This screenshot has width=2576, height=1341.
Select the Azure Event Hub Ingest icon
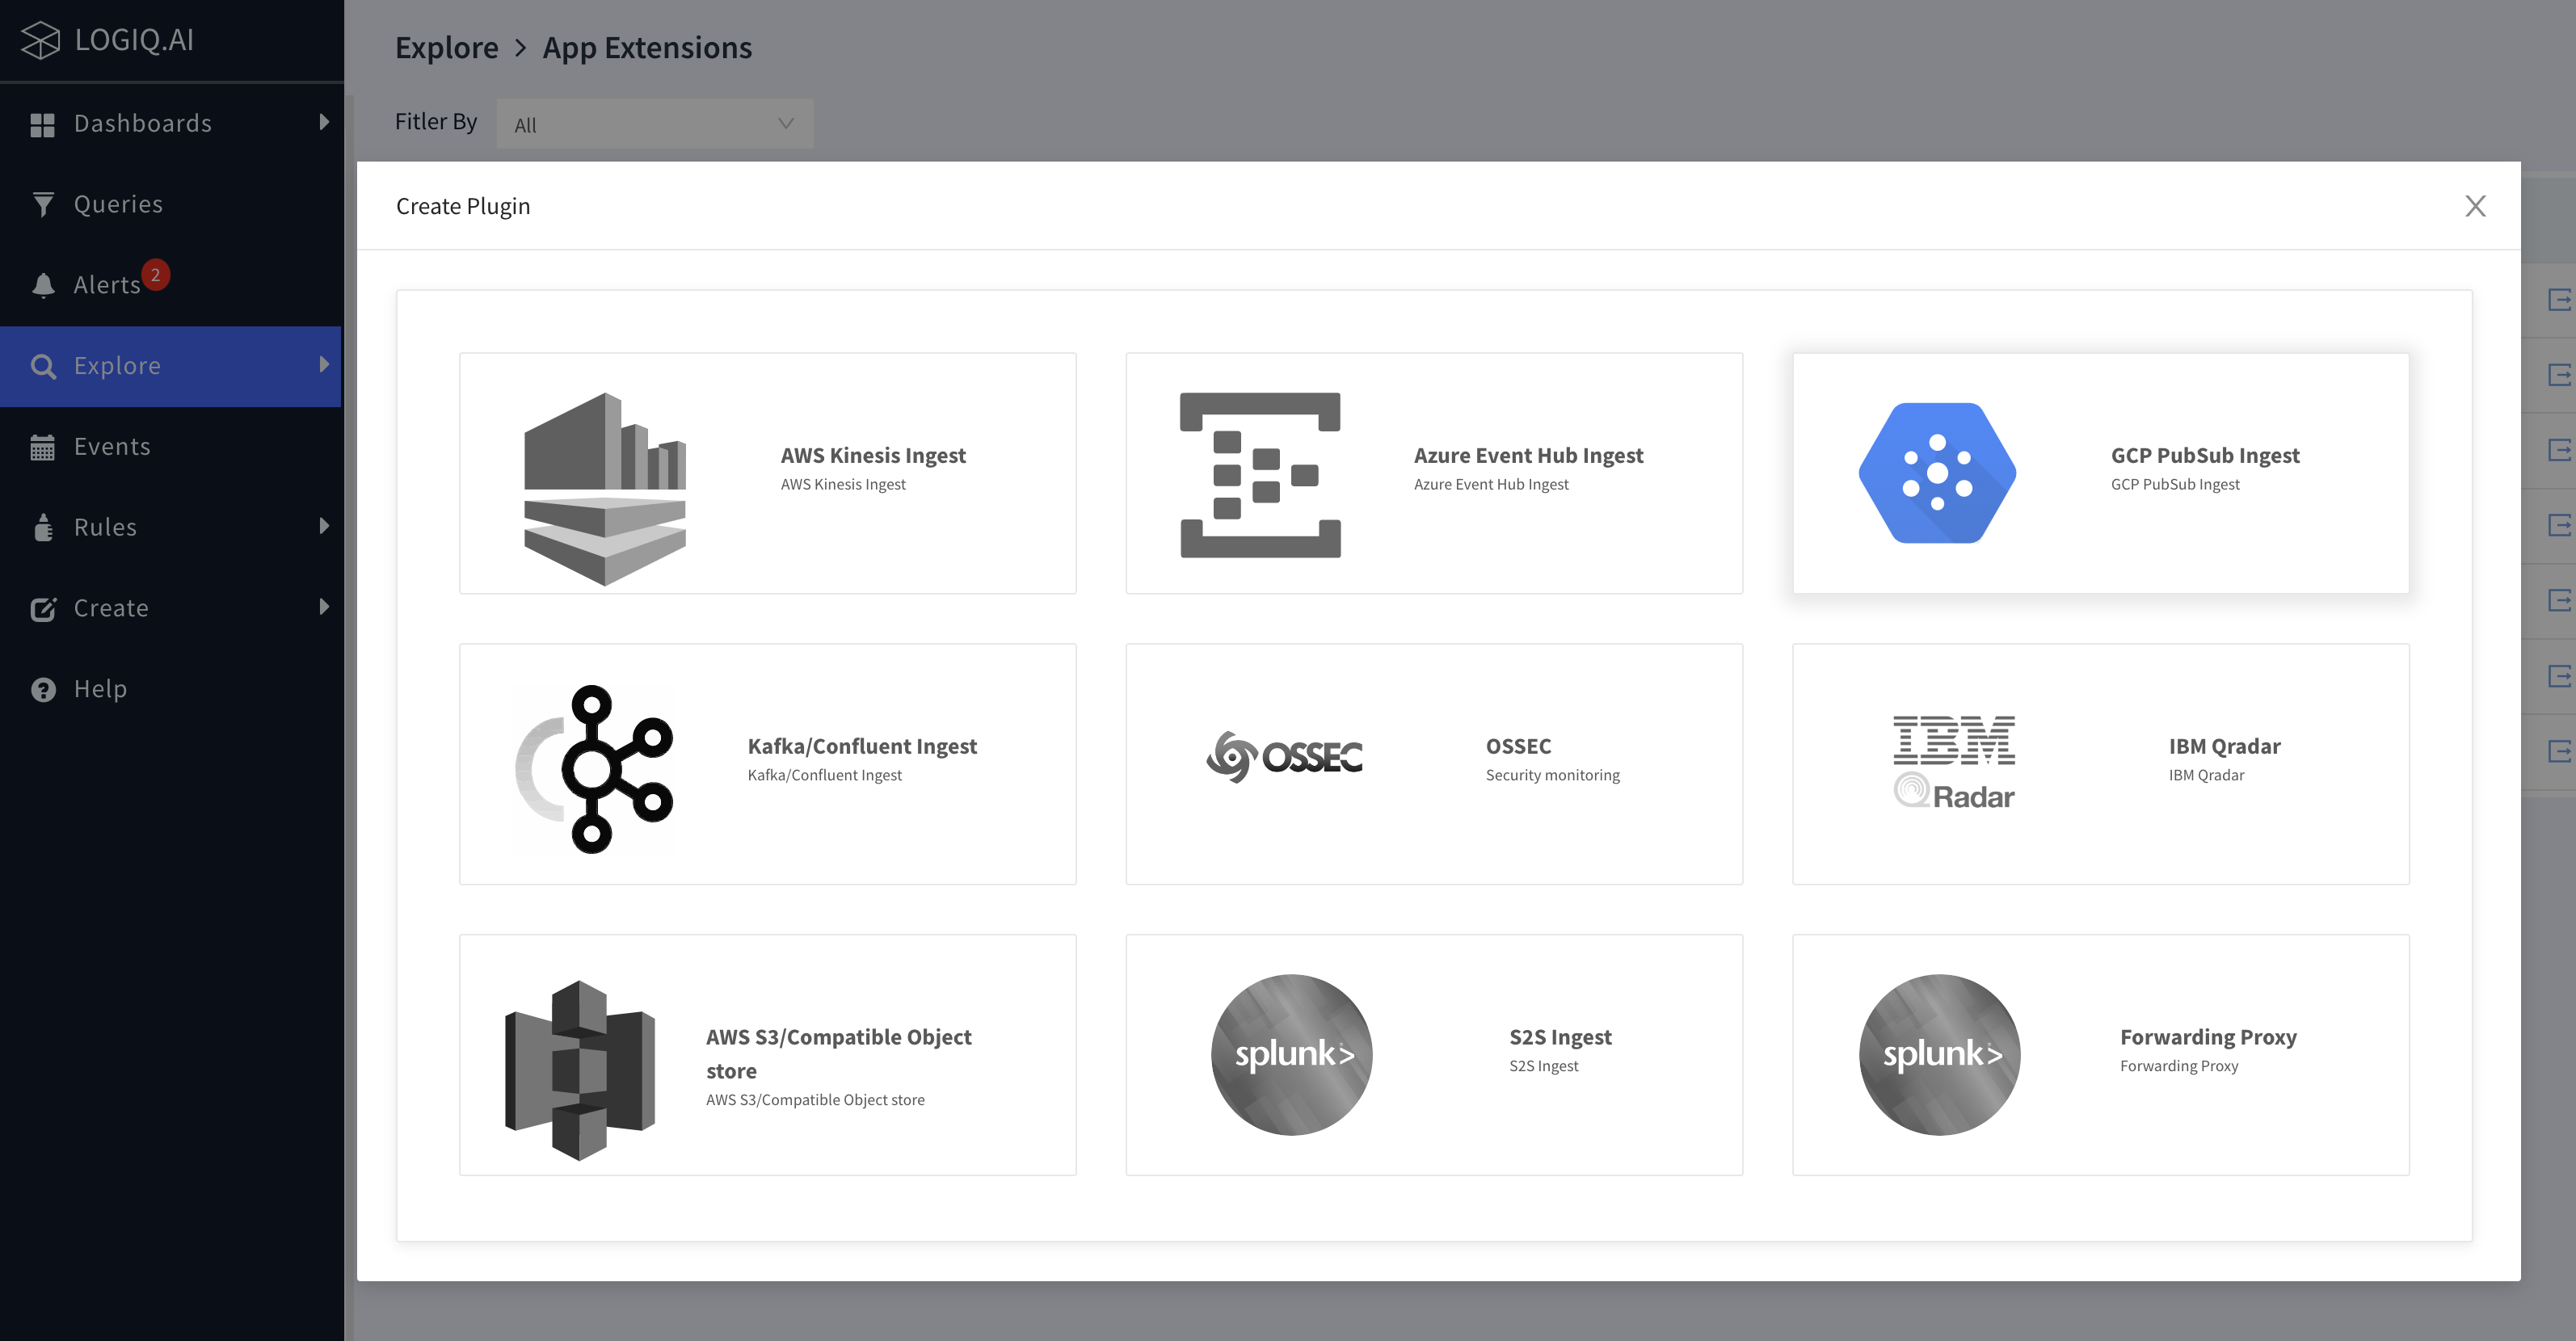point(1260,474)
